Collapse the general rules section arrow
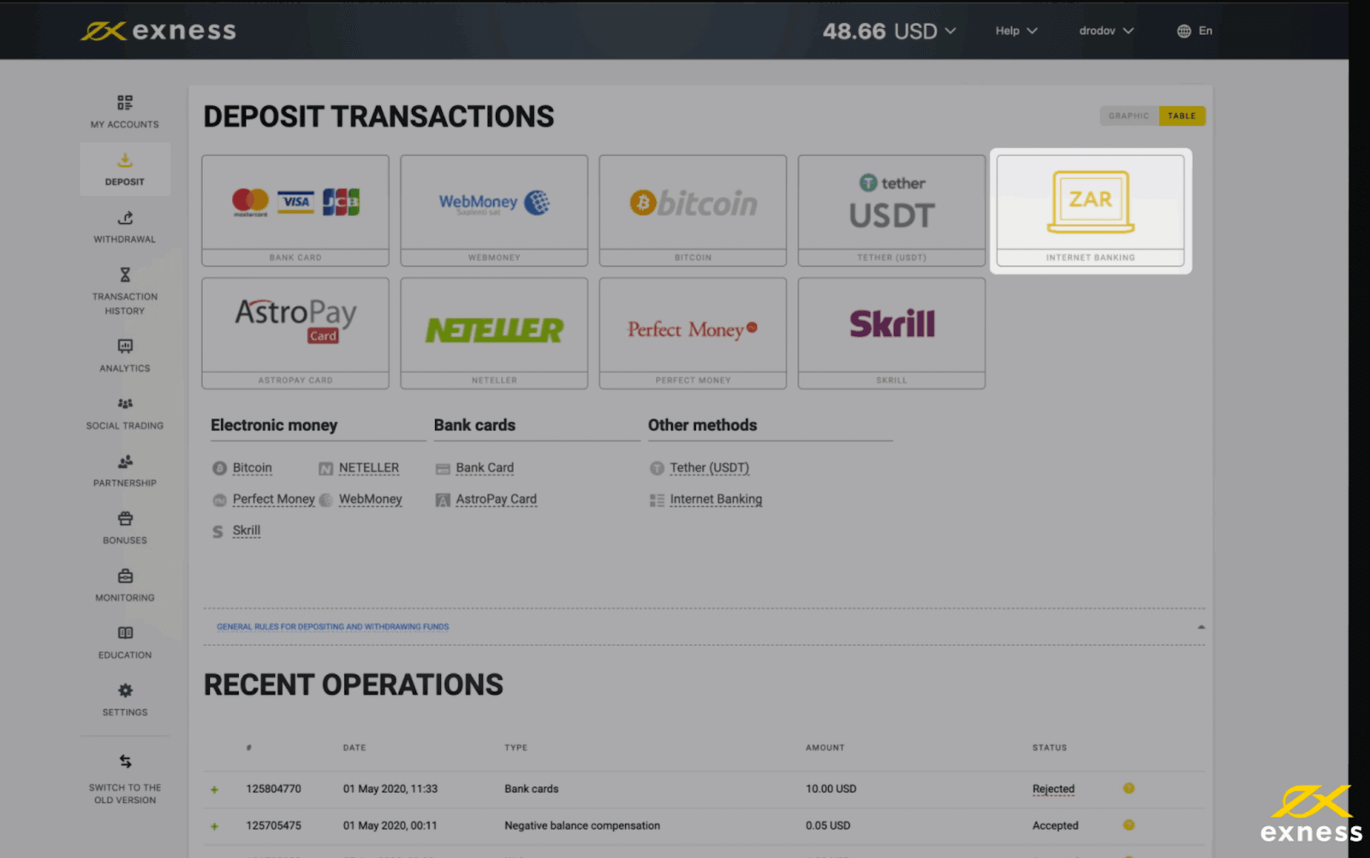Viewport: 1370px width, 858px height. coord(1200,627)
